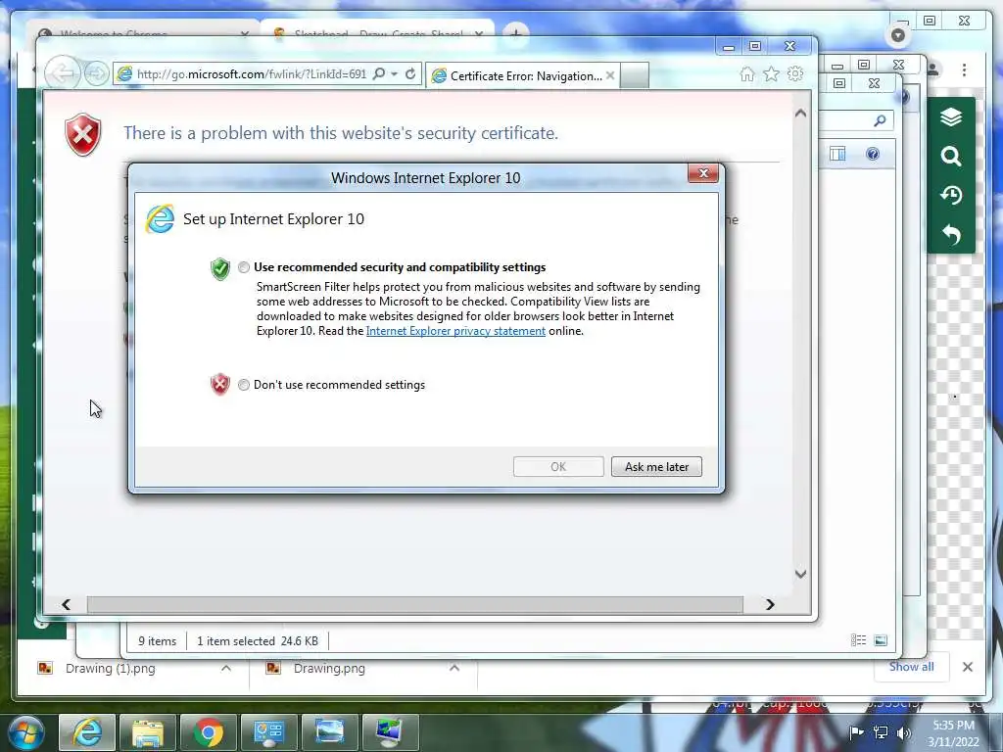The image size is (1003, 752).
Task: Open a new IE tab
Action: pos(635,75)
